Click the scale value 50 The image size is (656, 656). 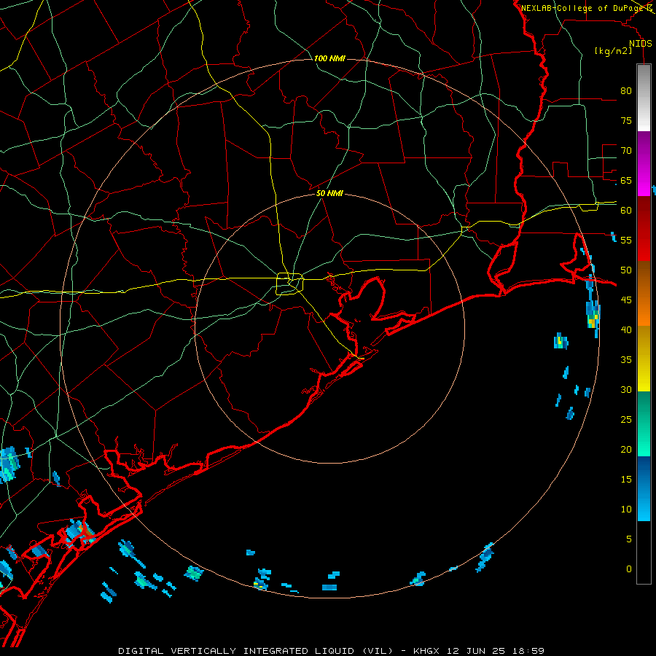tap(626, 270)
